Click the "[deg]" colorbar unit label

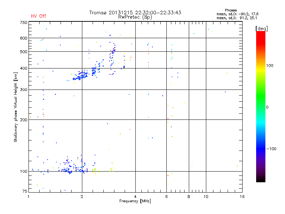[261, 29]
